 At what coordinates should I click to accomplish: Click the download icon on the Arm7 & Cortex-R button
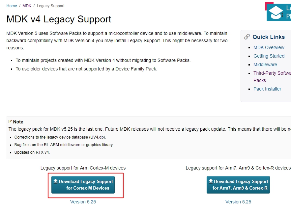pos(210,182)
